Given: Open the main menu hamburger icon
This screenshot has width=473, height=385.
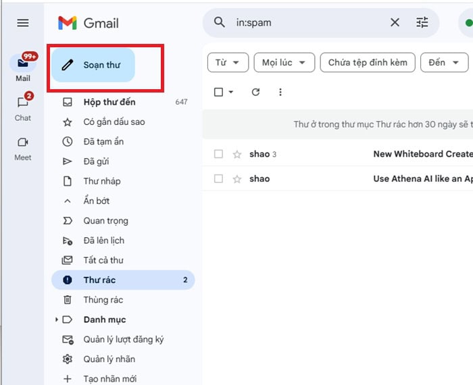Looking at the screenshot, I should click(23, 22).
